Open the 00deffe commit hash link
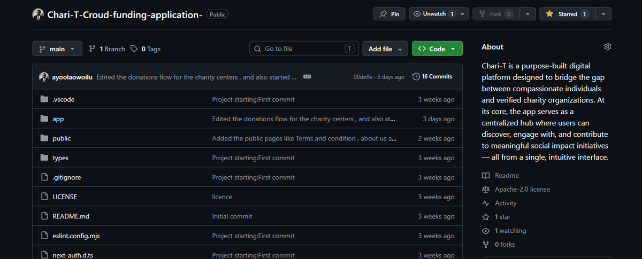The image size is (642, 259). pyautogui.click(x=364, y=77)
